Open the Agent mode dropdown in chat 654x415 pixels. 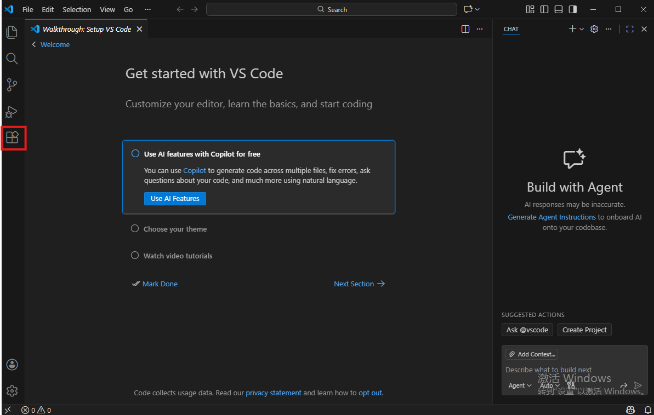pos(520,385)
